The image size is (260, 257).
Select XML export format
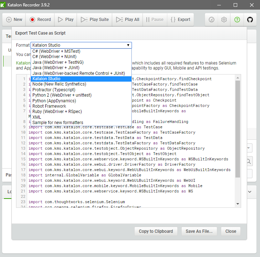point(81,117)
